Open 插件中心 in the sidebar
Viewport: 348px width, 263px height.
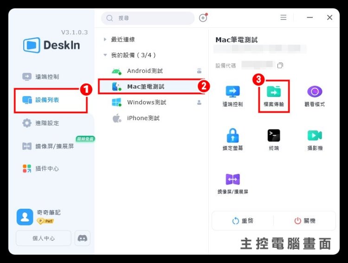click(41, 168)
